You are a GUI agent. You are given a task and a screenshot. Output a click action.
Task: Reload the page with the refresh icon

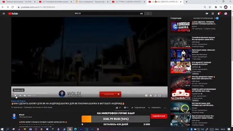pyautogui.click(x=12, y=7)
